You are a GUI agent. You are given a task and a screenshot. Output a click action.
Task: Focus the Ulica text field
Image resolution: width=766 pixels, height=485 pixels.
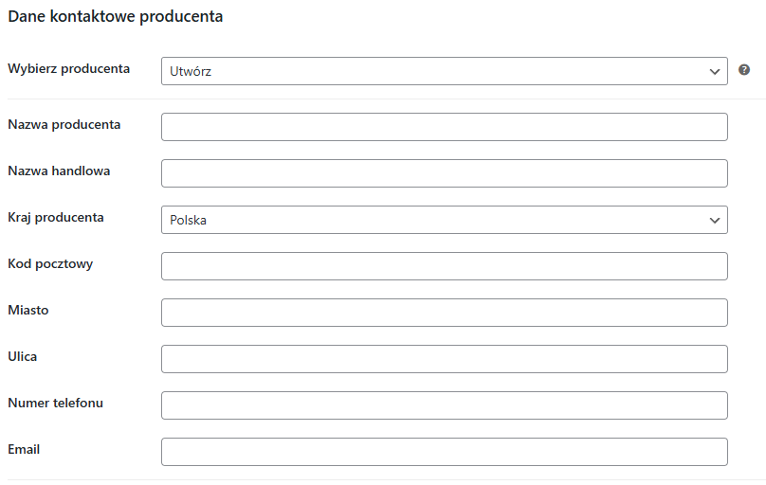point(444,359)
